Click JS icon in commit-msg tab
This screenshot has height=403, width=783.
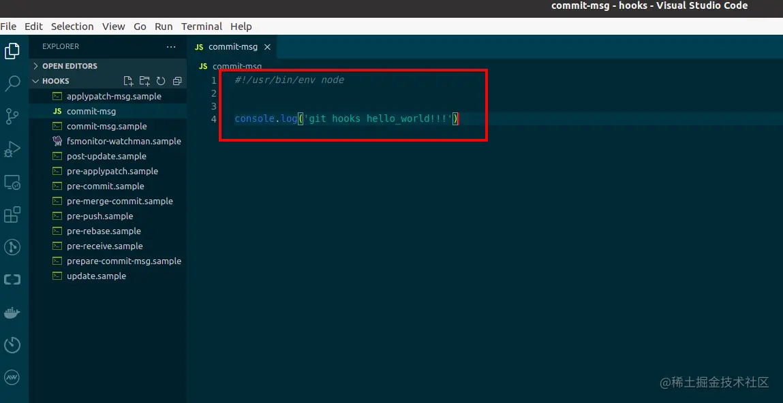click(x=199, y=47)
